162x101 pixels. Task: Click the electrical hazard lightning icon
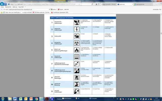click(76, 29)
